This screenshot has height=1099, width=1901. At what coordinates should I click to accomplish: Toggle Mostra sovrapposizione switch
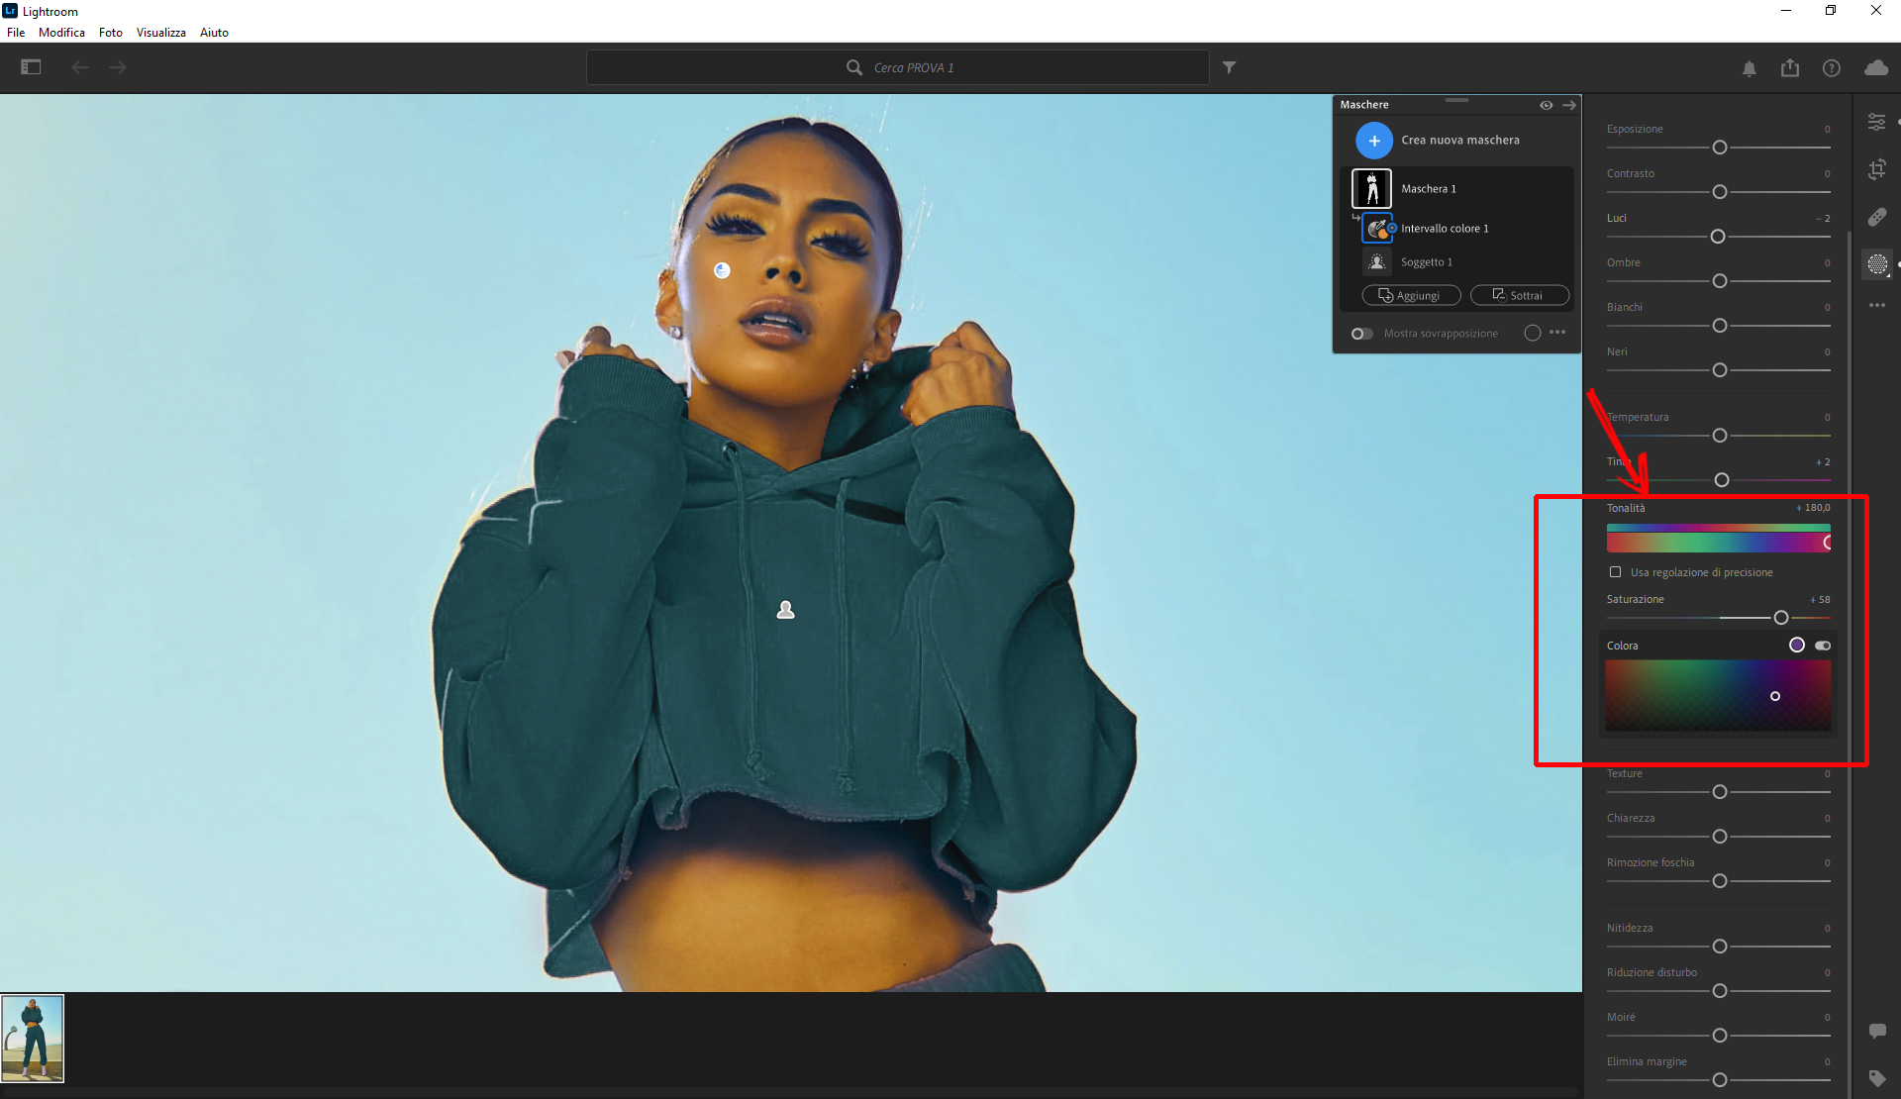point(1362,334)
